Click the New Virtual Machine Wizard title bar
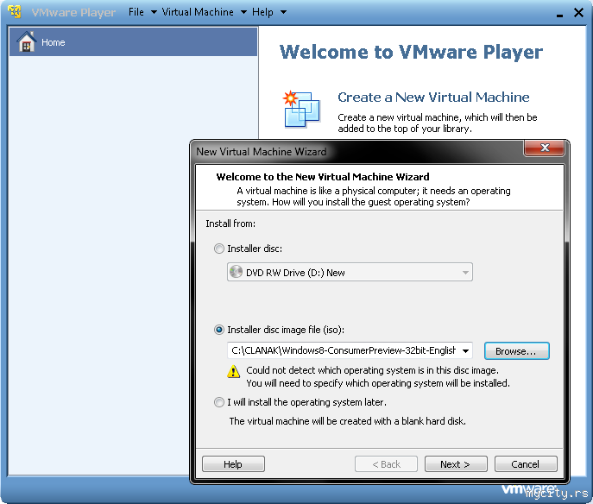Viewport: 593px width, 504px height. coord(357,152)
